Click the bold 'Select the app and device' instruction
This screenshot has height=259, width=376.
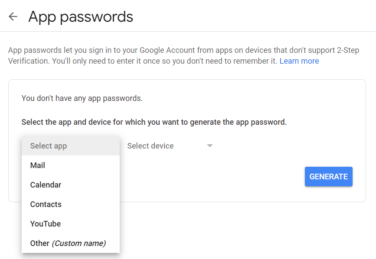[x=154, y=122]
